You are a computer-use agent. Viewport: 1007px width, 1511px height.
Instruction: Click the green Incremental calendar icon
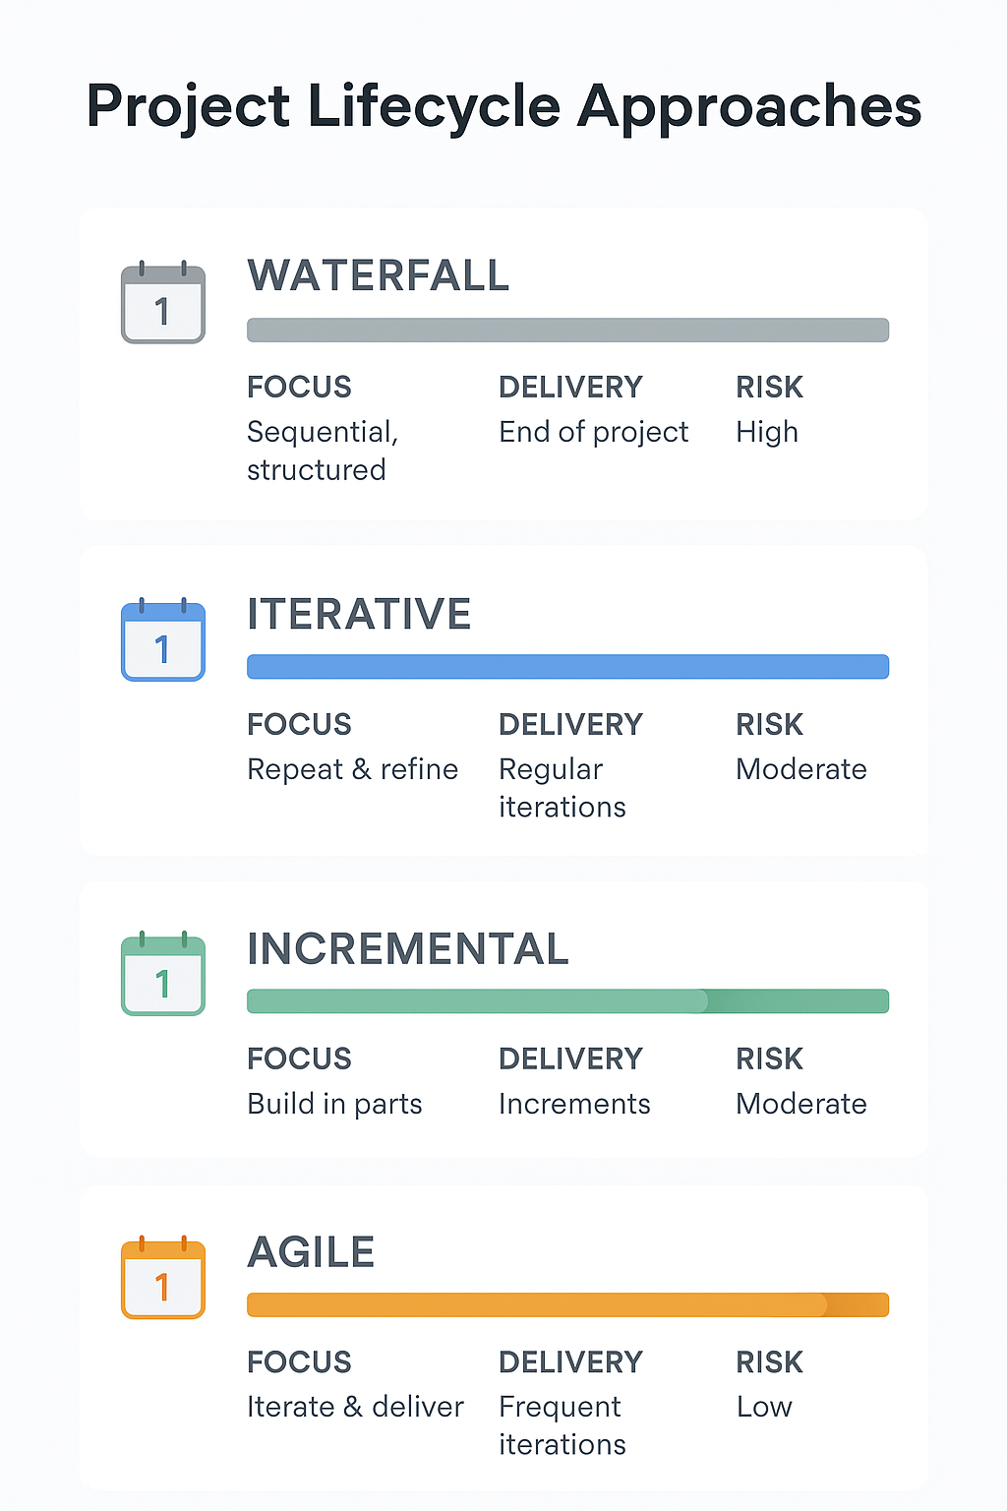163,976
